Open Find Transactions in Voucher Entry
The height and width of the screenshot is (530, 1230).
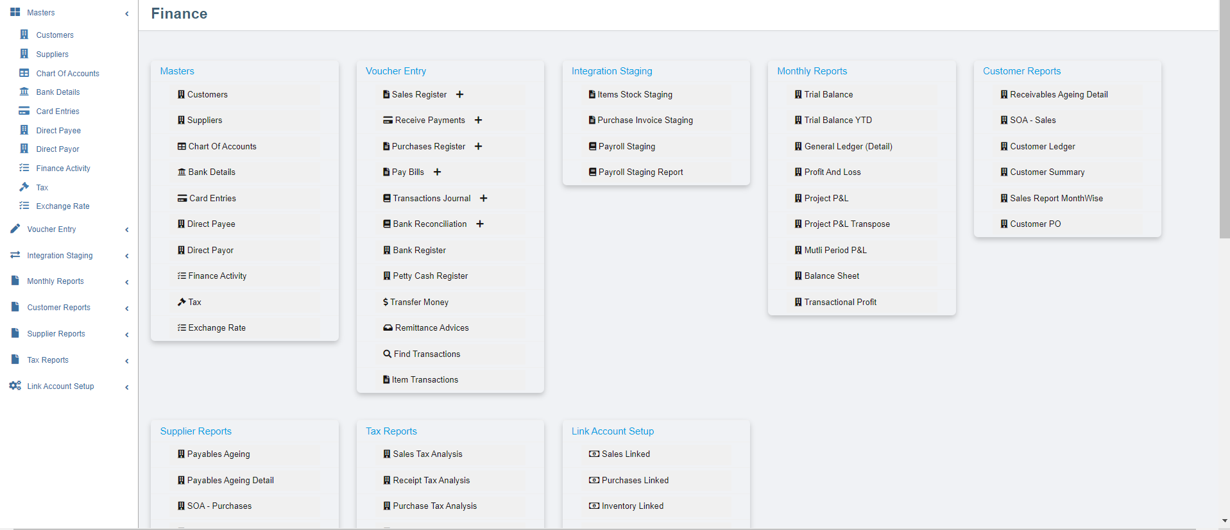coord(427,354)
